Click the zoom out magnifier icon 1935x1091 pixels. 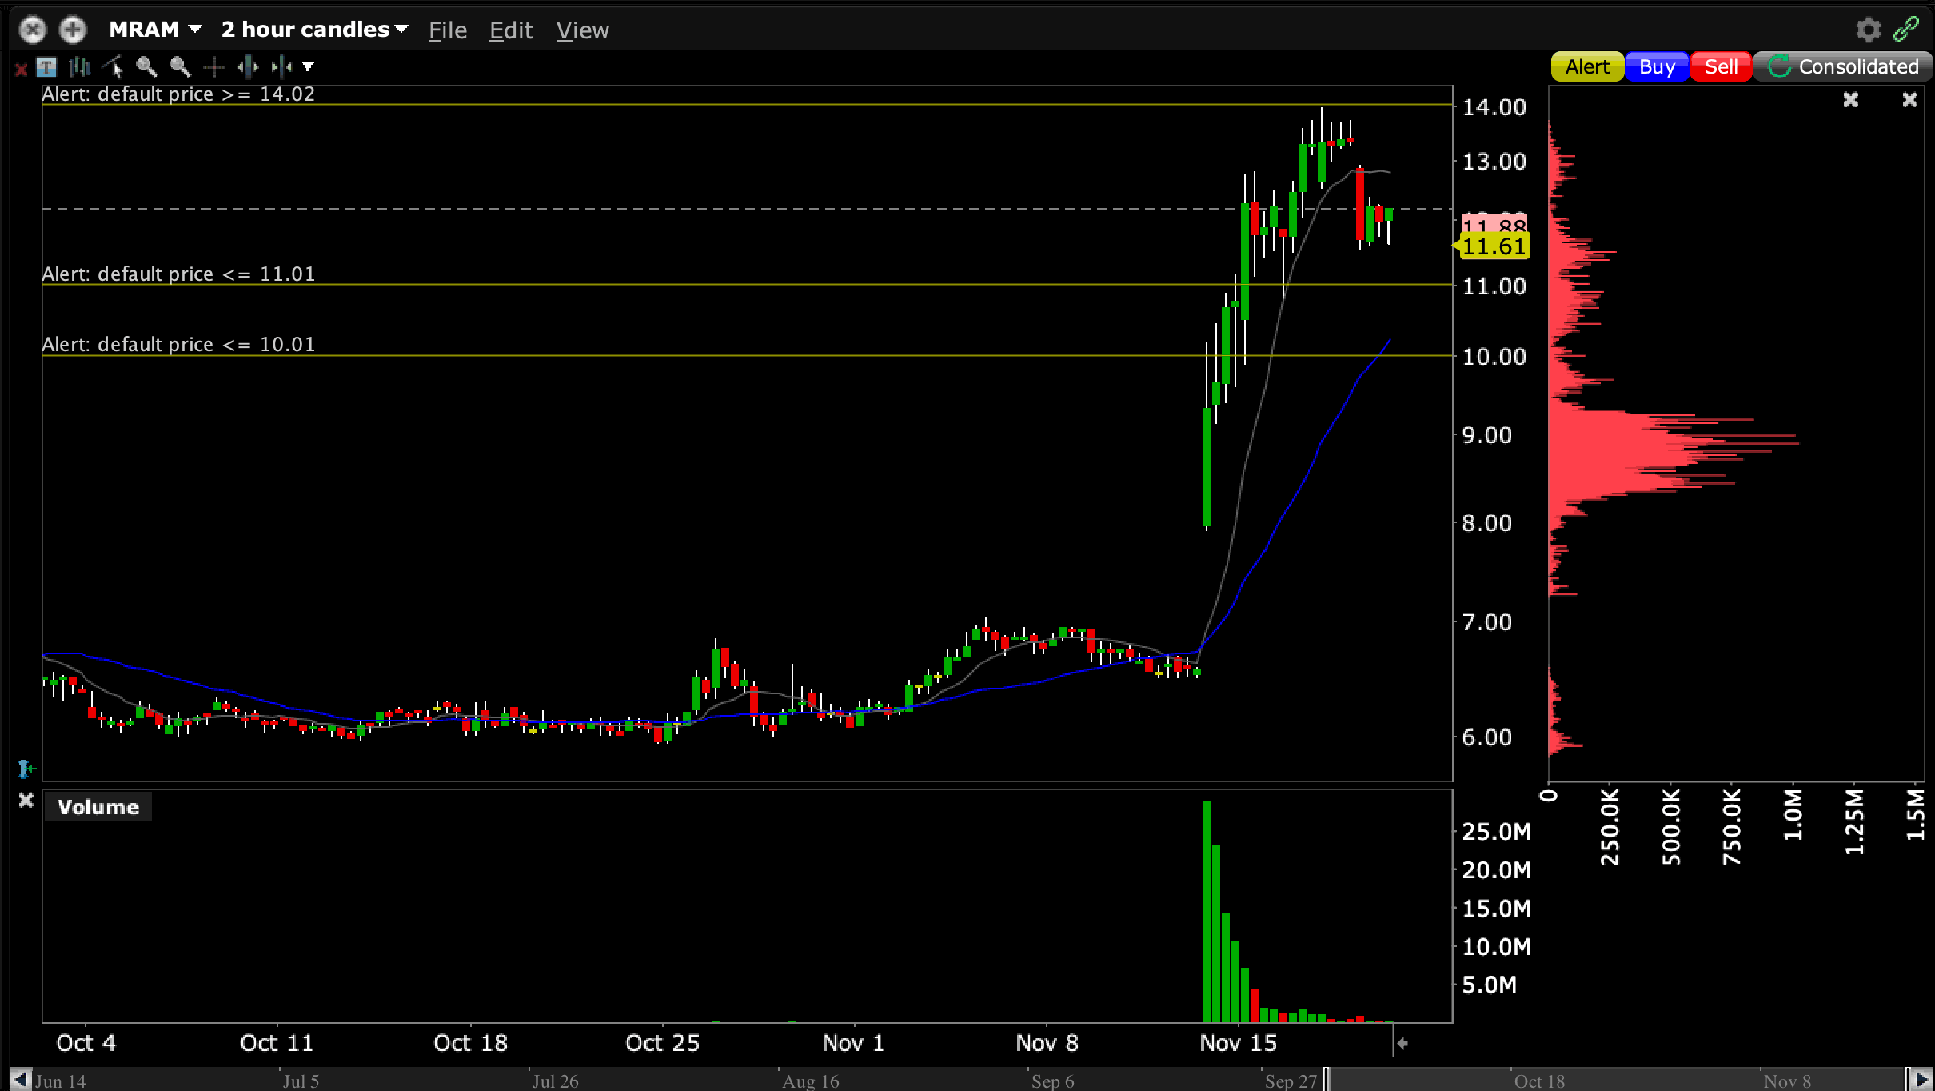coord(180,67)
